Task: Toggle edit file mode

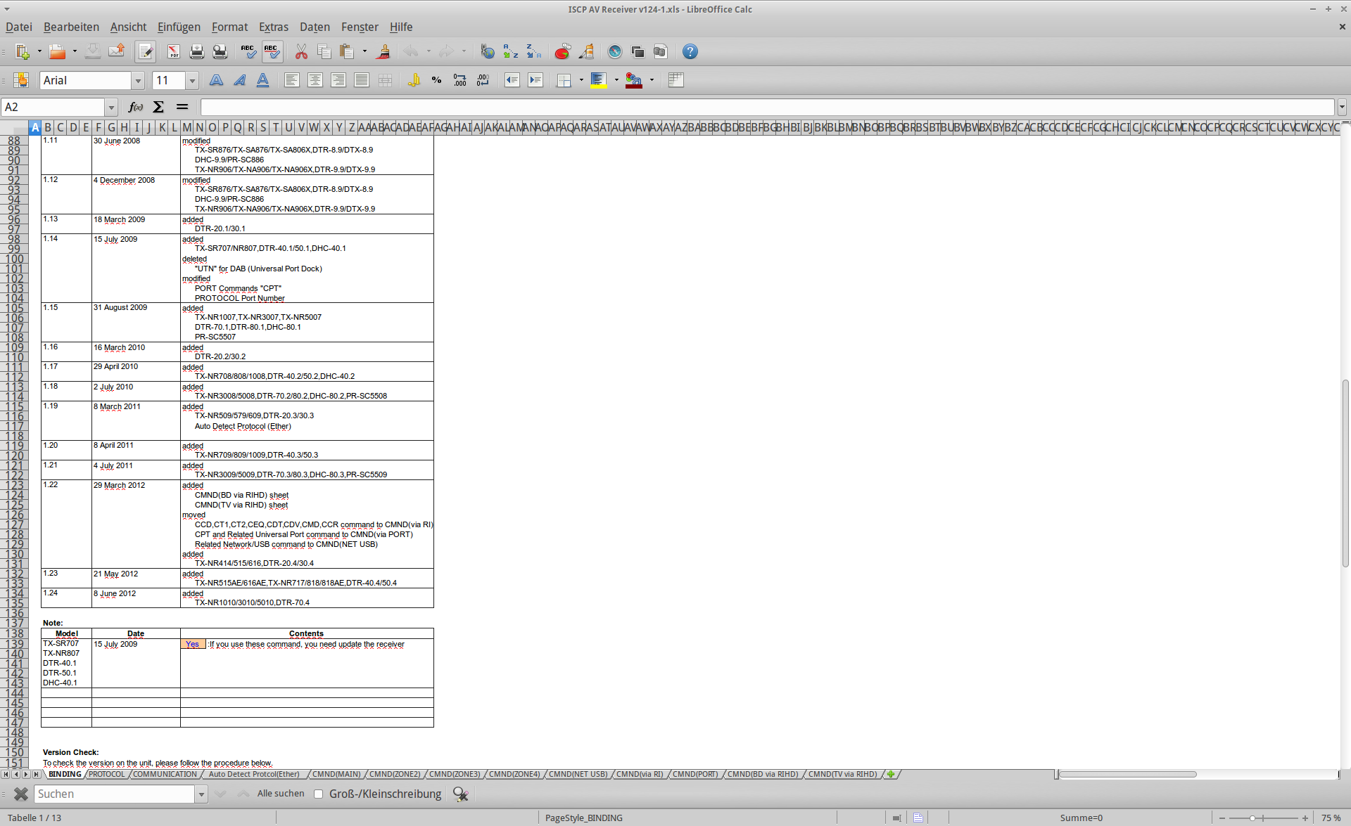Action: [x=146, y=52]
